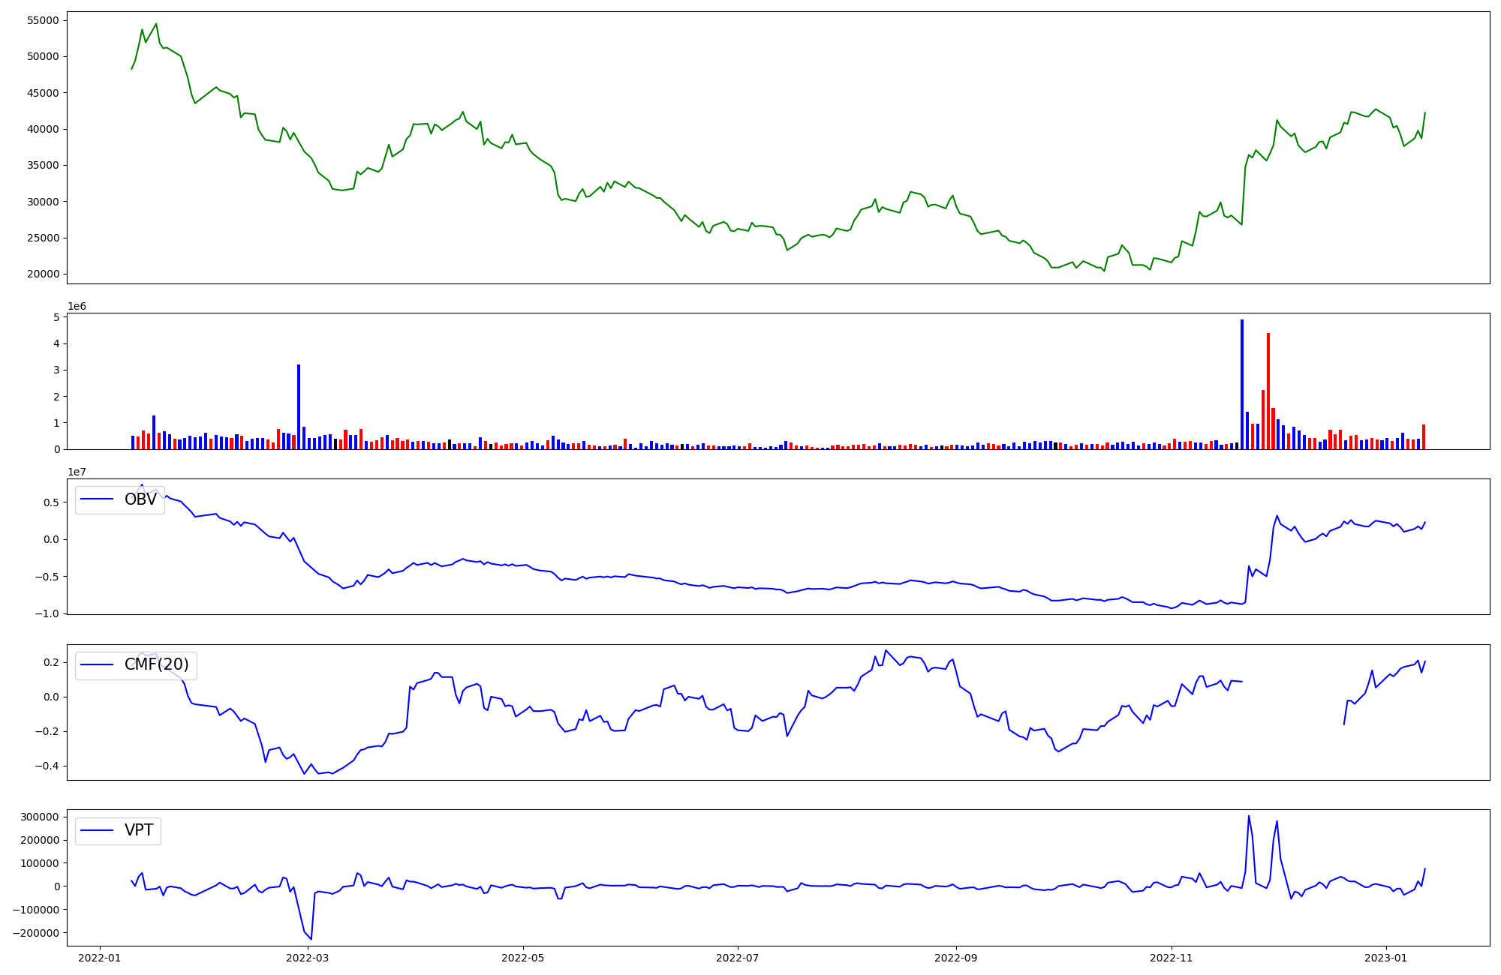Click the 300000 VPT axis label

[x=39, y=817]
